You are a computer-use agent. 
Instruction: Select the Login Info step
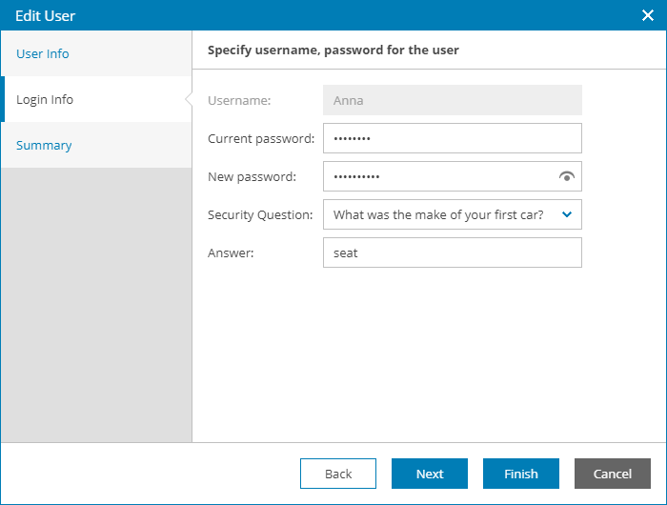point(45,99)
